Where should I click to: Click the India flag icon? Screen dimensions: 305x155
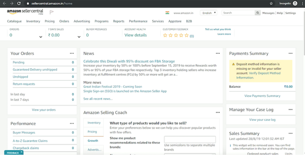tap(167, 13)
